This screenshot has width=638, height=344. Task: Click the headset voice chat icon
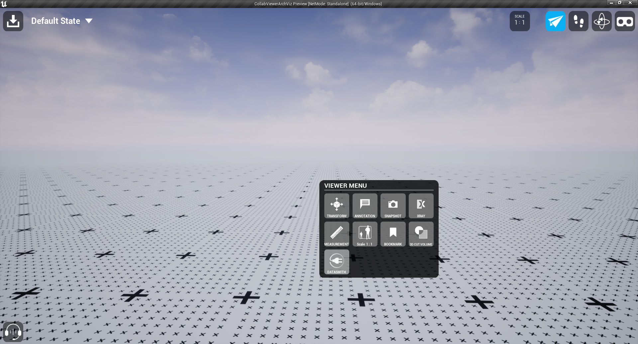(13, 332)
